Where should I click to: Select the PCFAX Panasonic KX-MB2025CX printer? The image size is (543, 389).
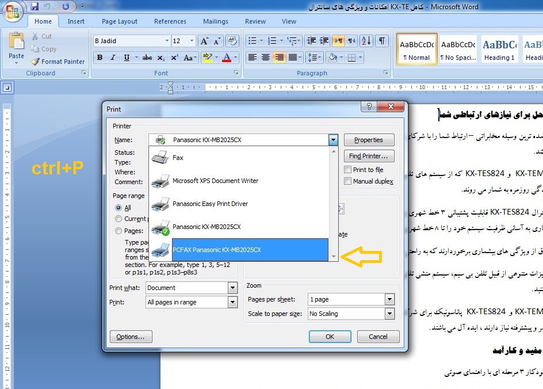point(242,250)
